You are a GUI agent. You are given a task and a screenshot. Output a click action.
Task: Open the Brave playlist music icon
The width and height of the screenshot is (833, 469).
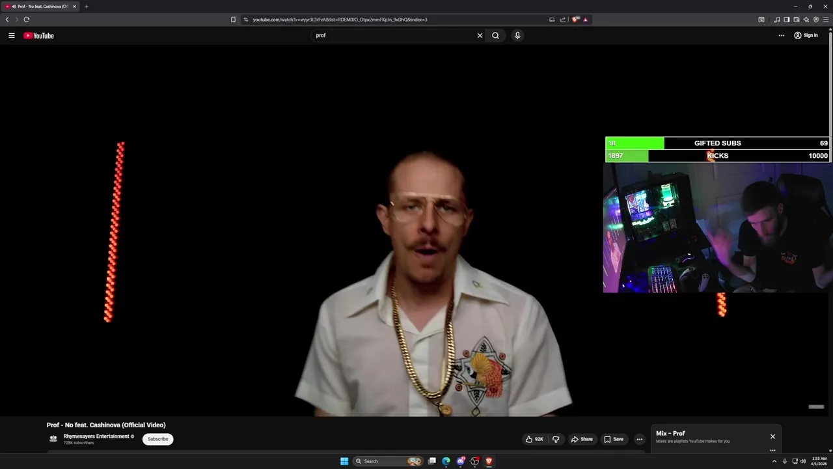[777, 20]
